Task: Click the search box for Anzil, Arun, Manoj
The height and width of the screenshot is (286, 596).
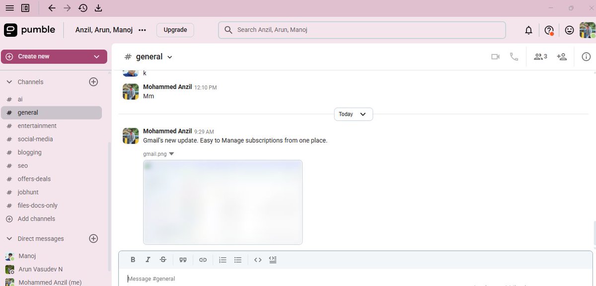Action: point(362,30)
